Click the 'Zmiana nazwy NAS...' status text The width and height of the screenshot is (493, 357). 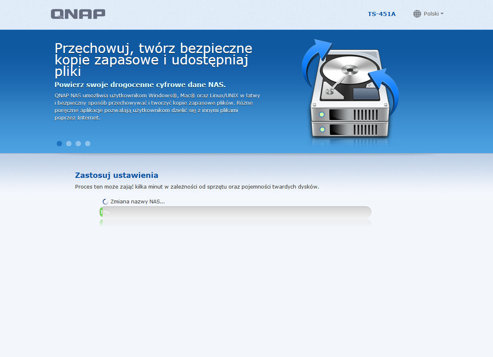point(138,202)
